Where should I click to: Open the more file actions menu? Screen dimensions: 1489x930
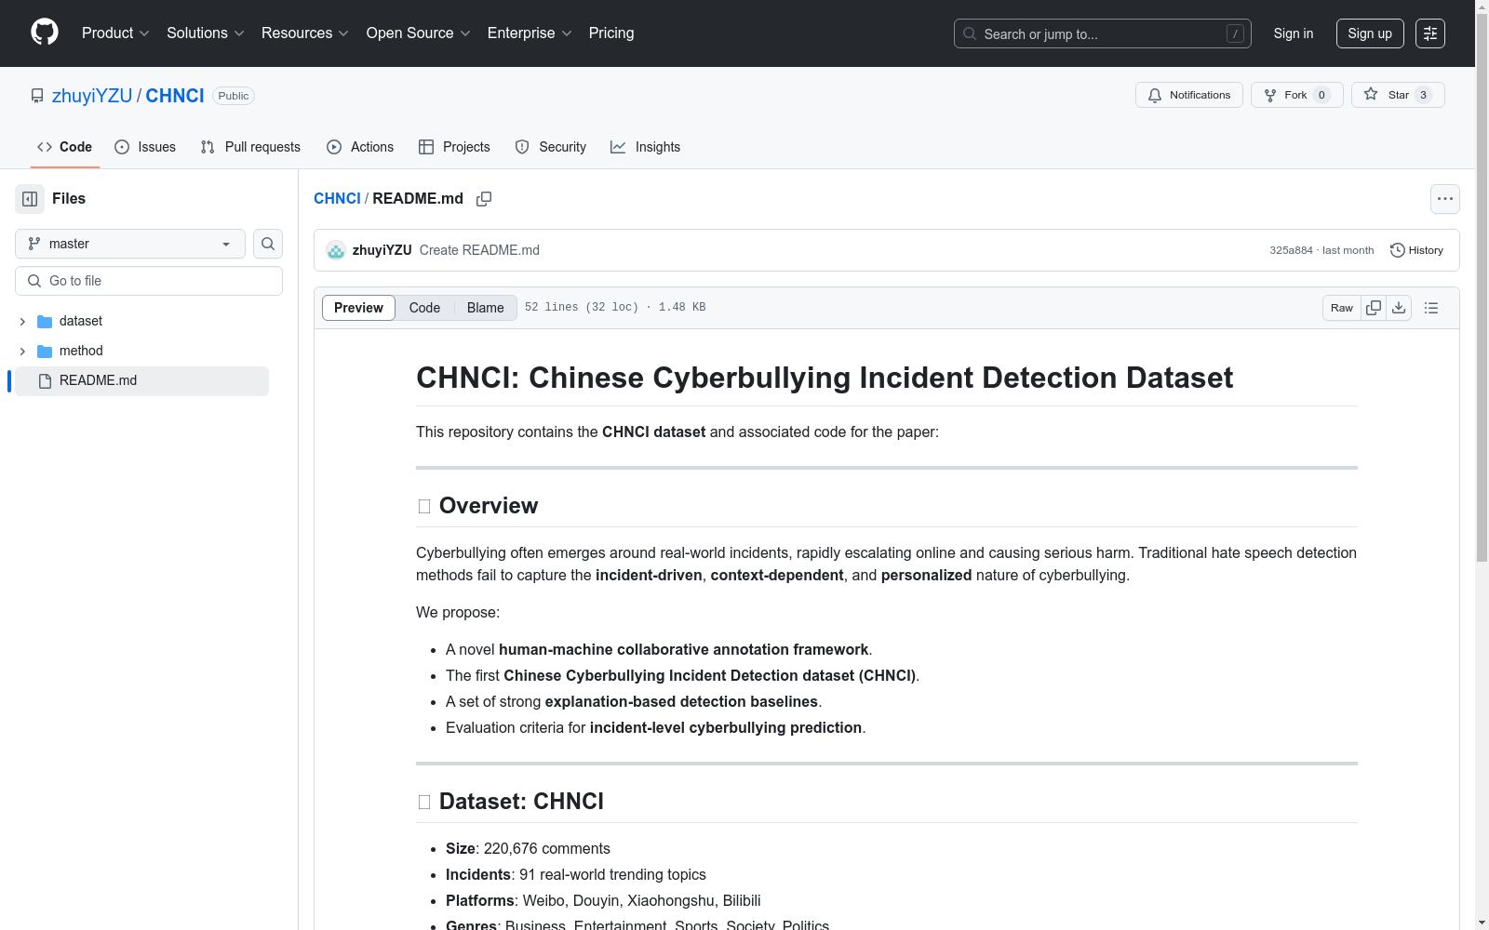click(1444, 199)
